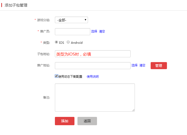Image resolution: width=187 pixels, height=135 pixels.
Task: Select the Android radio button
Action: pos(68,42)
